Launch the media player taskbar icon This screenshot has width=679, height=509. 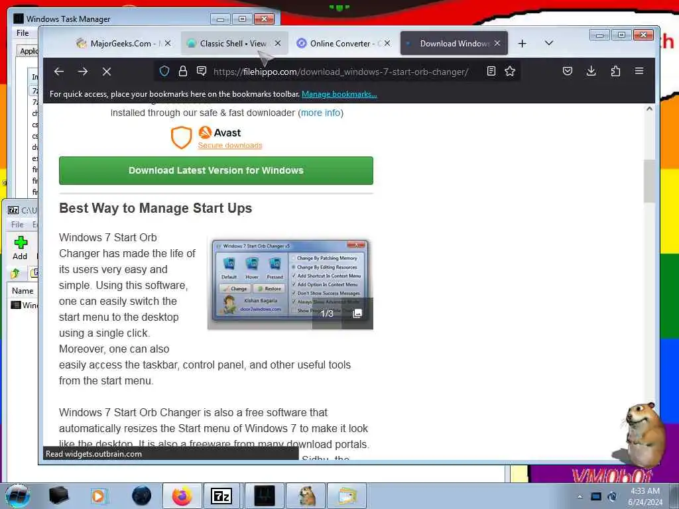(98, 496)
